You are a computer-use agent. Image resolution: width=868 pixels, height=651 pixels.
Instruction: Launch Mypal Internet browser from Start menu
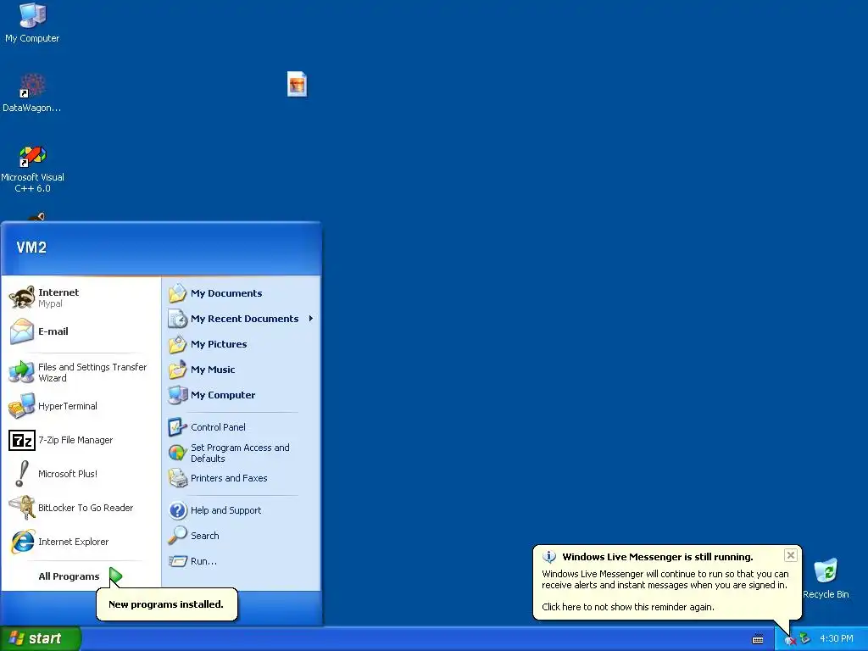(81, 298)
